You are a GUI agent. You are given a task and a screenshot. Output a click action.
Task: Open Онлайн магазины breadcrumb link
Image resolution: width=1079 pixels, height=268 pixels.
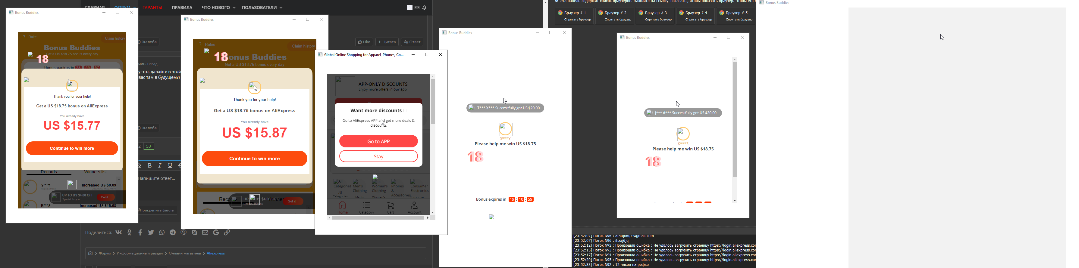pyautogui.click(x=185, y=253)
